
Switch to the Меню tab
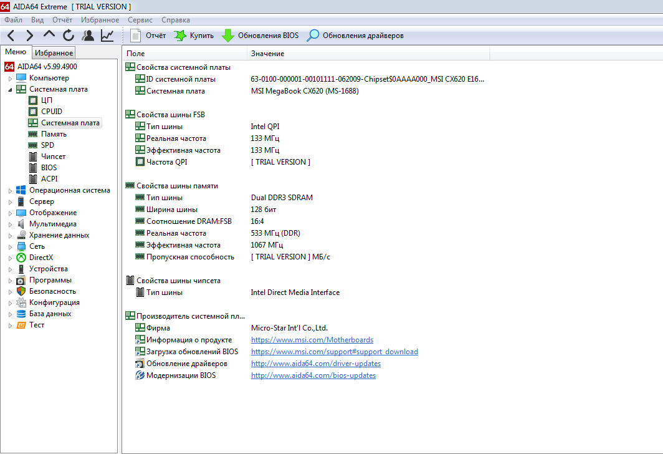pos(16,52)
